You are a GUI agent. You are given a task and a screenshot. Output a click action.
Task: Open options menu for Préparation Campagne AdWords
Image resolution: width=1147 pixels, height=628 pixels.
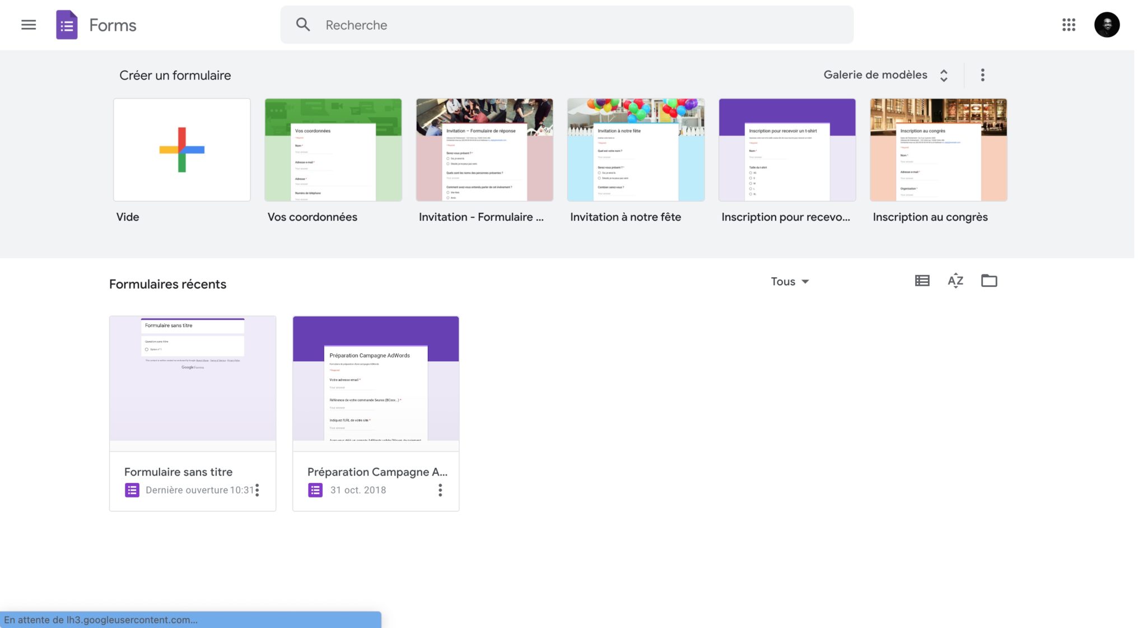click(440, 490)
